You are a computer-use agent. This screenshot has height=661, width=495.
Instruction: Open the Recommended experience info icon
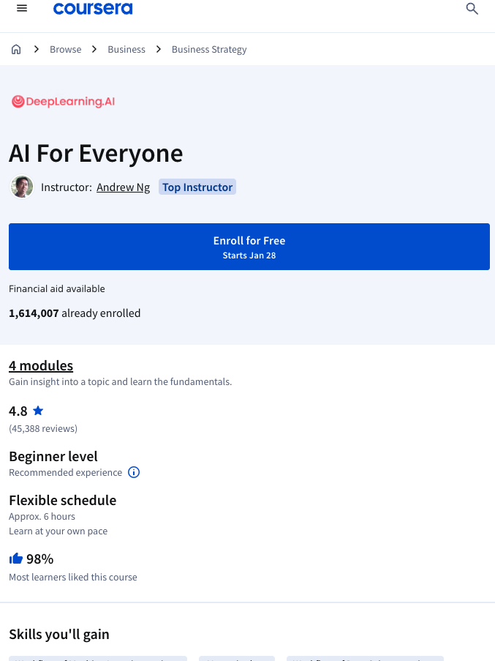[134, 472]
